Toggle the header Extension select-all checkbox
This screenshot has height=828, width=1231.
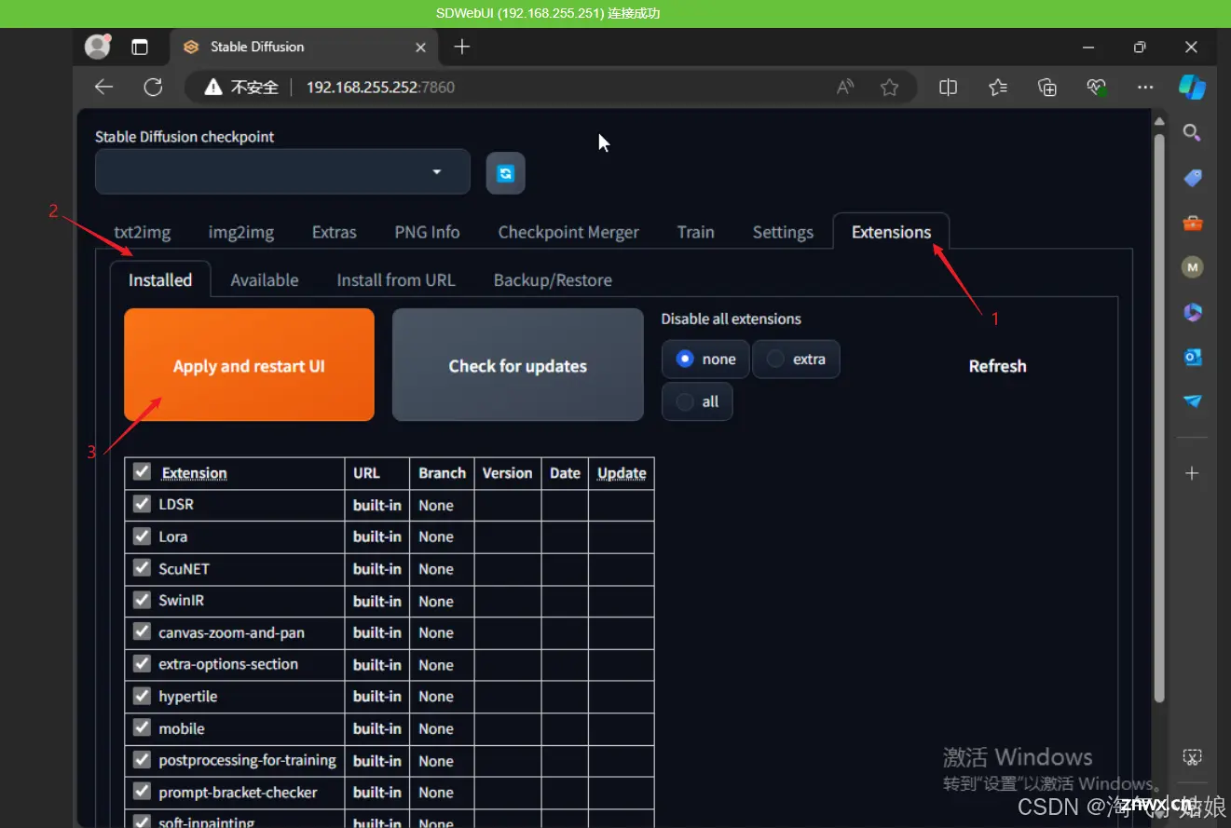click(x=142, y=471)
